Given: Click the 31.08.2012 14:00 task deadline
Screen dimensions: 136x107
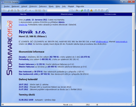Looking at the screenshot, I should 26,100.
